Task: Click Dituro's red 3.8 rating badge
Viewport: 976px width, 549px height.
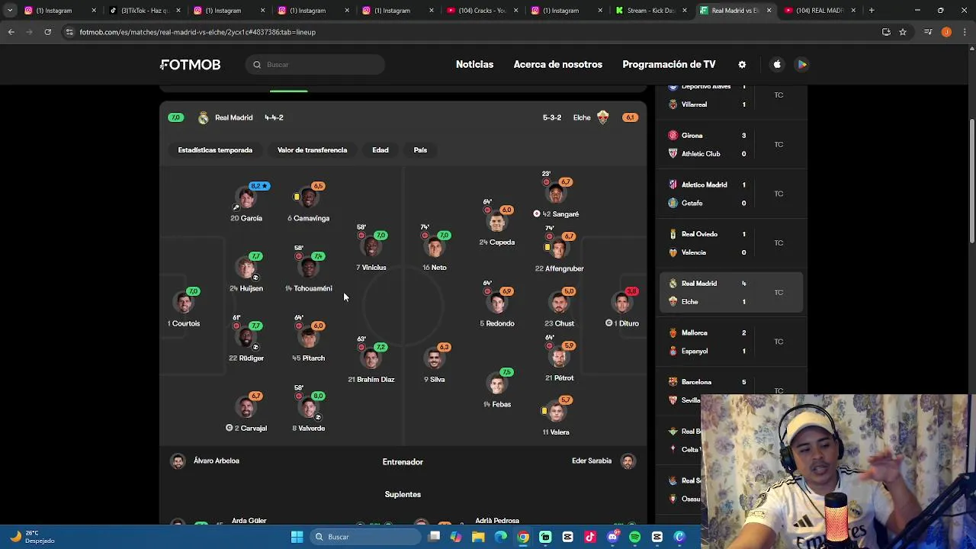Action: pos(631,291)
